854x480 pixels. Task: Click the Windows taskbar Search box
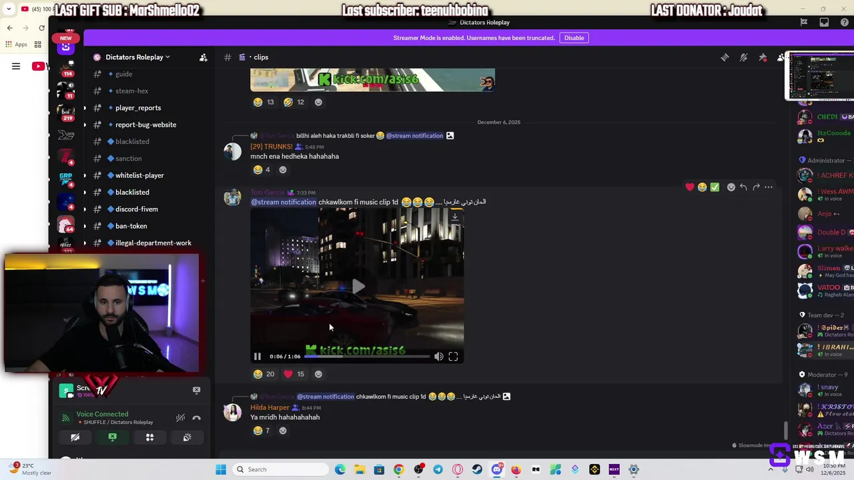281,469
